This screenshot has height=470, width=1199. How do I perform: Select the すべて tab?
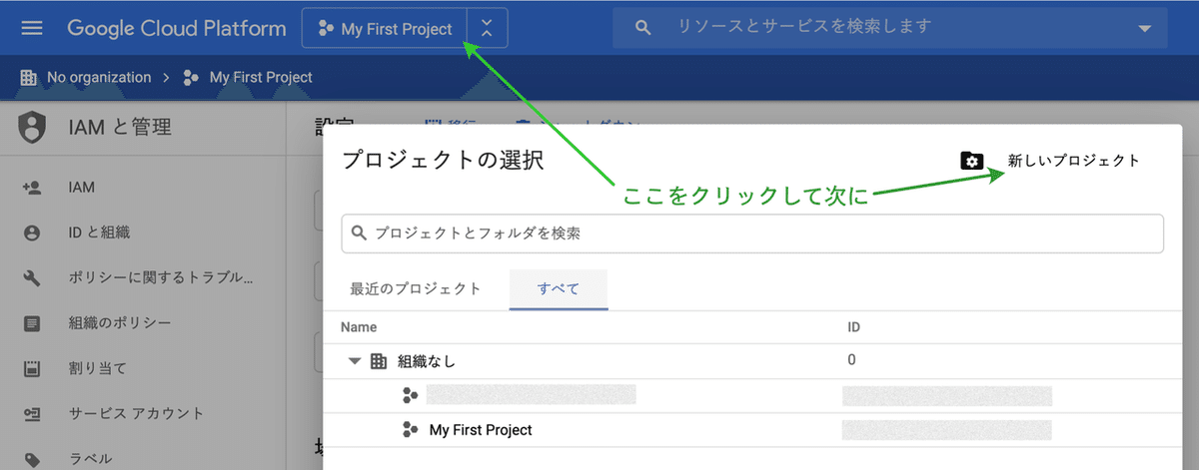(559, 289)
